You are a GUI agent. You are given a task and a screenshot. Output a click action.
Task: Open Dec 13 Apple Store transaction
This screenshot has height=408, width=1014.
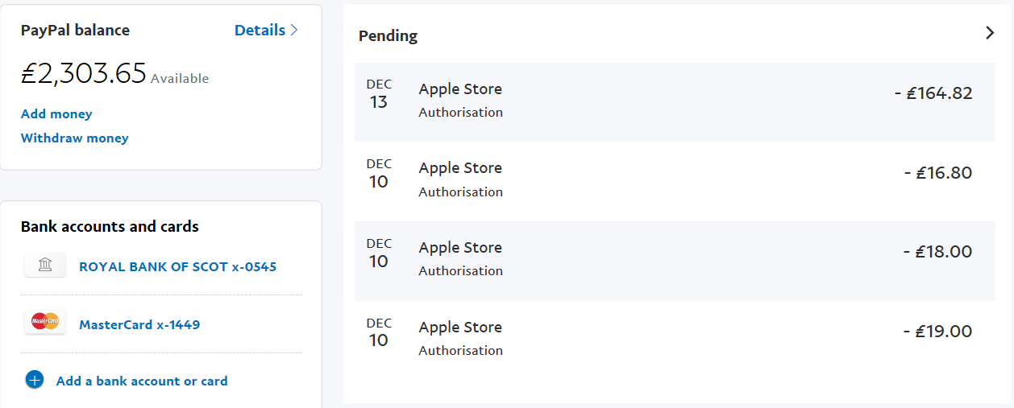click(675, 101)
